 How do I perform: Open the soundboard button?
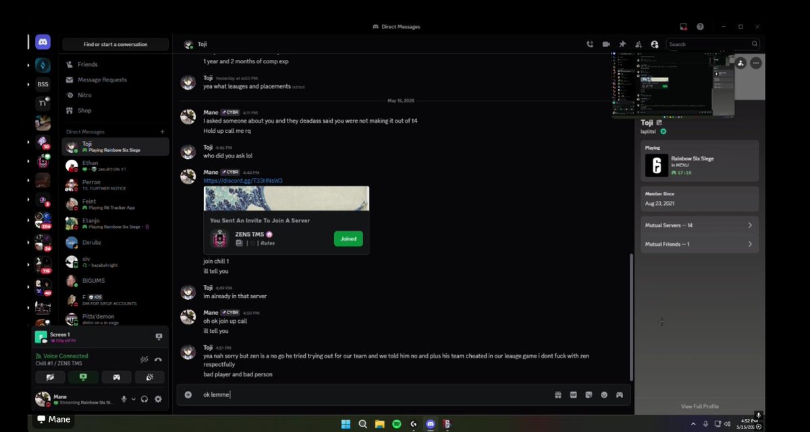pyautogui.click(x=150, y=377)
